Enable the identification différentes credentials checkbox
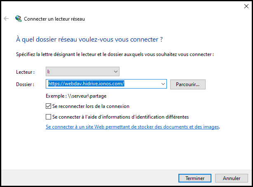Screen dimensions: 253x187 (48, 117)
